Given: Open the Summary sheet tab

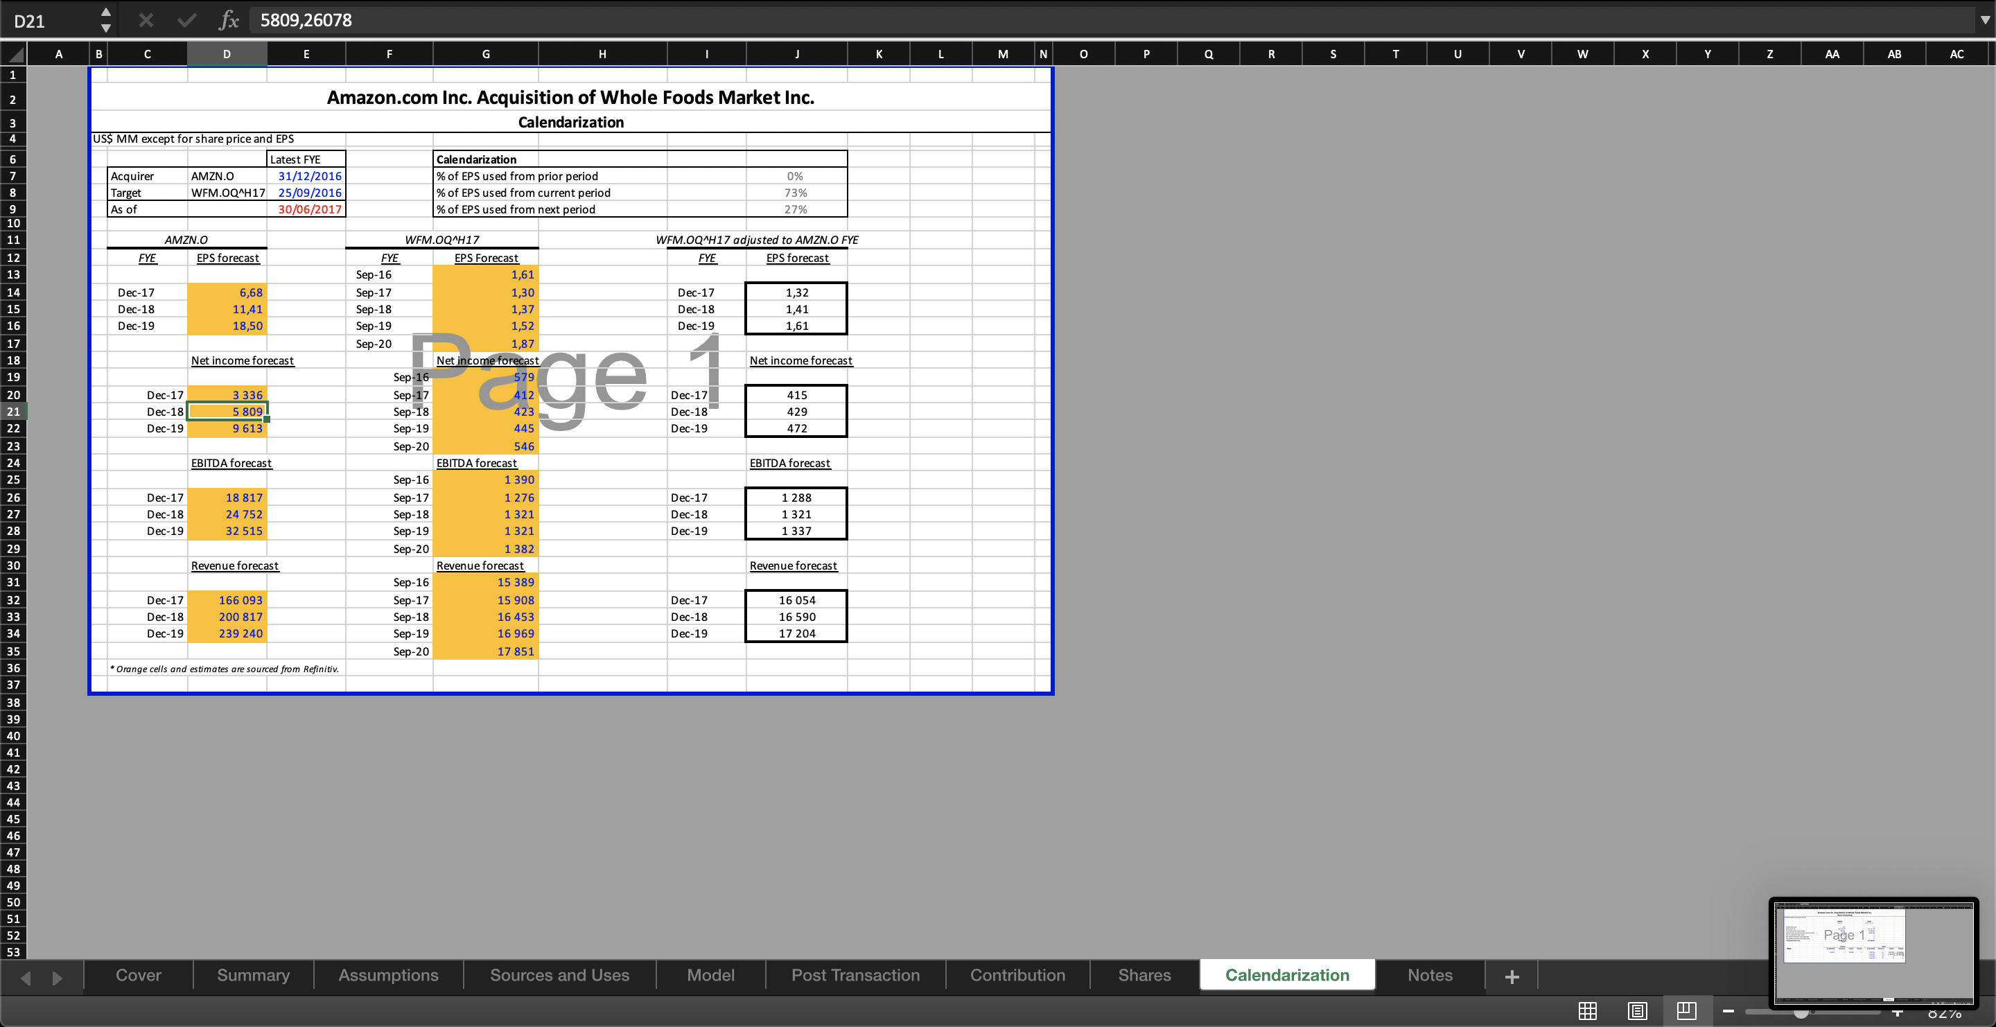Looking at the screenshot, I should coord(254,975).
